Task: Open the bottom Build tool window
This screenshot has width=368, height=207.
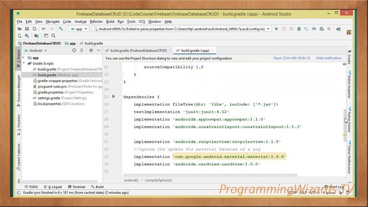Action: pos(97,187)
